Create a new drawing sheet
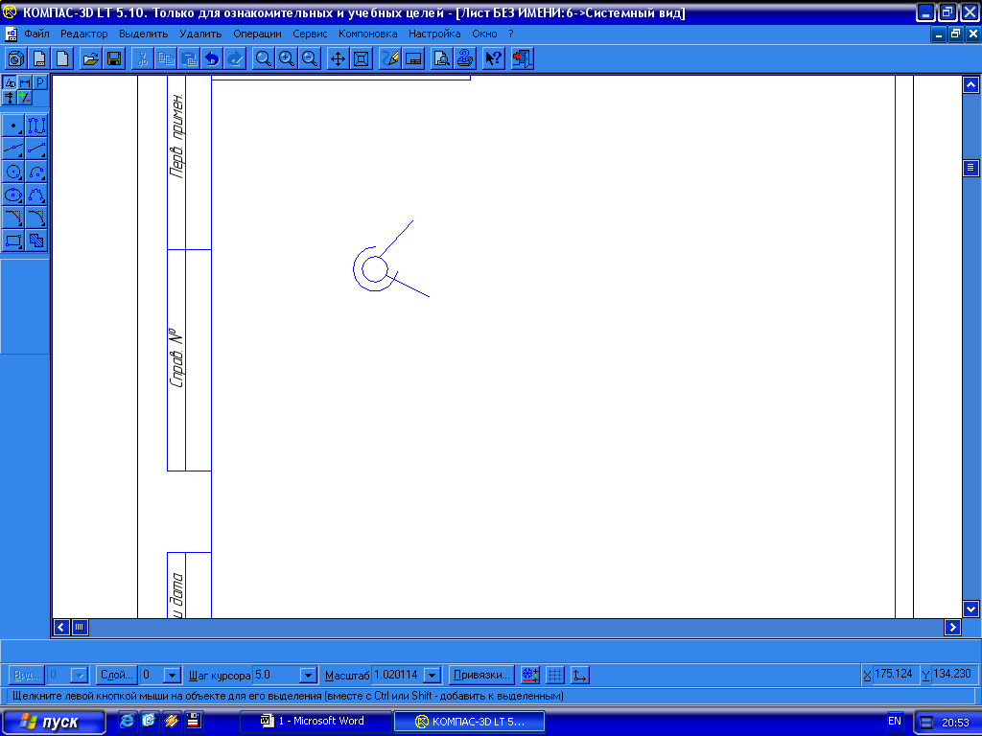982x736 pixels. tap(39, 58)
